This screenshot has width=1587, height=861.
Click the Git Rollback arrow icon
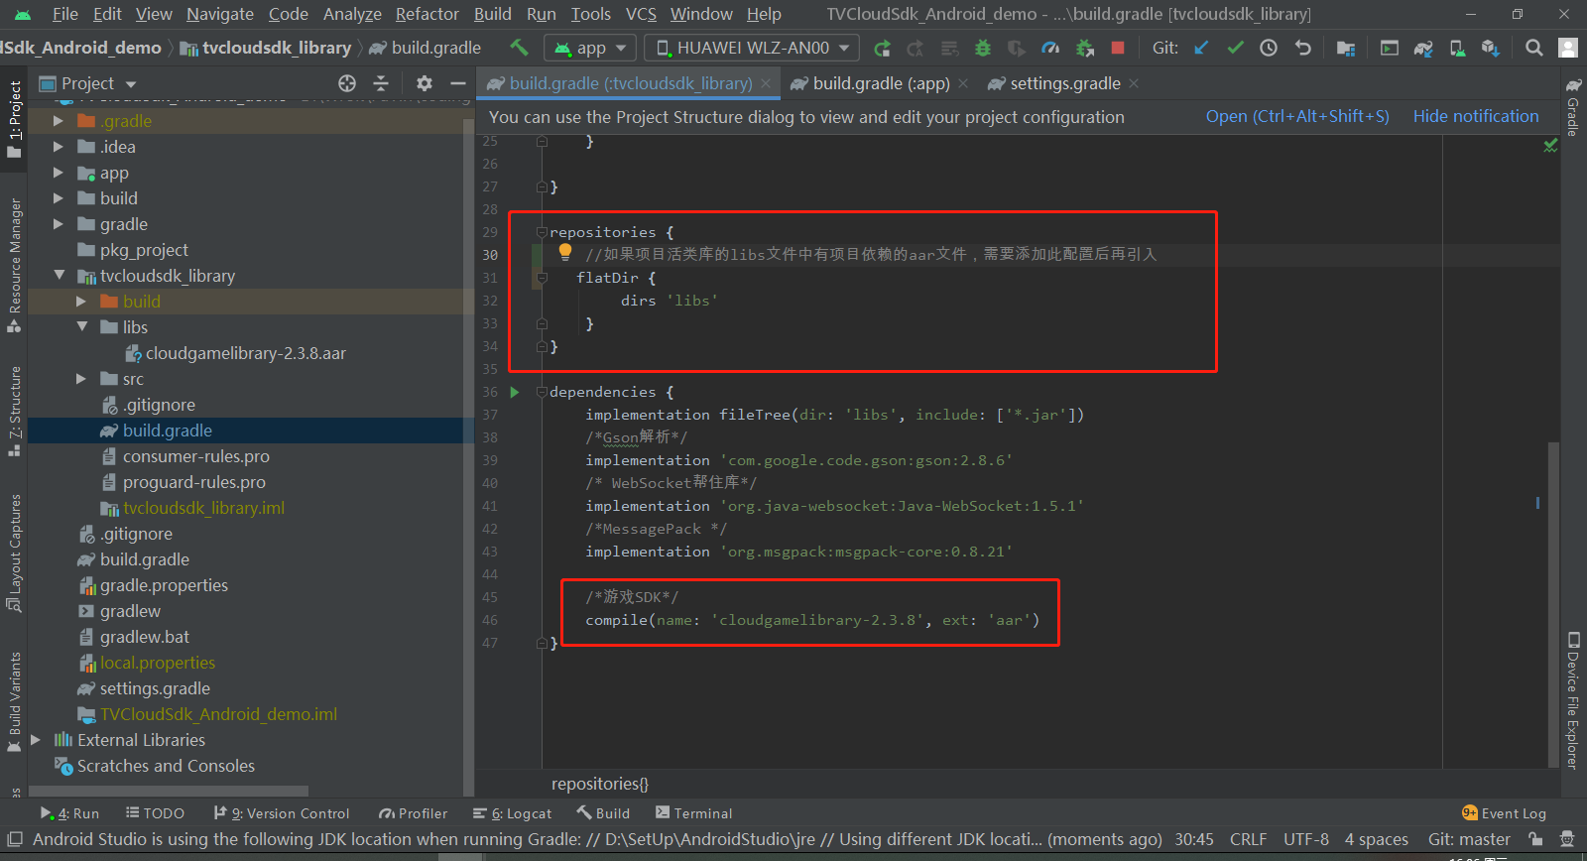(1302, 48)
